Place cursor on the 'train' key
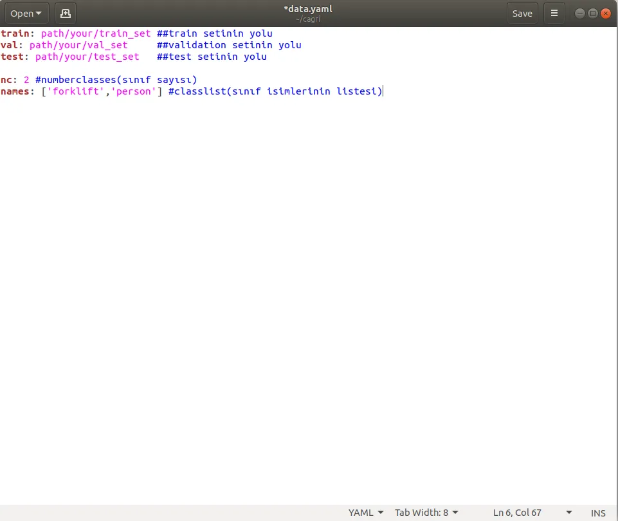The image size is (618, 521). [15, 33]
